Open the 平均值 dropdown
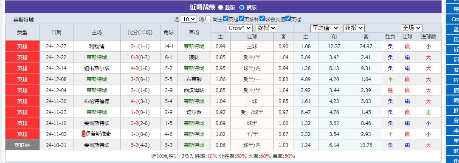 (325, 28)
